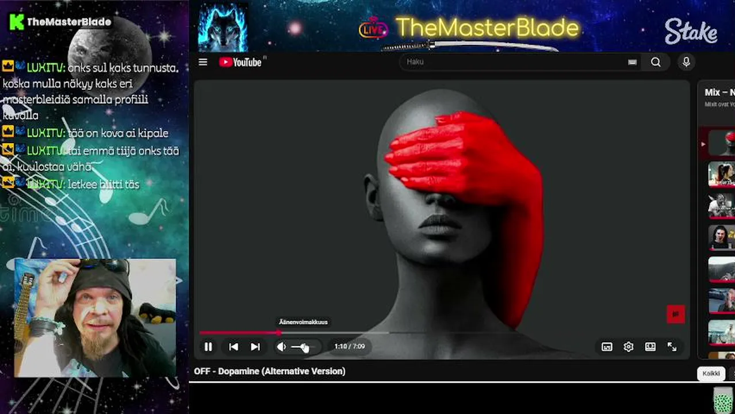Click the magnifier search button
Image resolution: width=735 pixels, height=414 pixels.
click(x=656, y=62)
